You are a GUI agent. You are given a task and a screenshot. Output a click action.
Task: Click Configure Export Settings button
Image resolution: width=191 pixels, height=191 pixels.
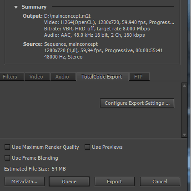point(137,103)
